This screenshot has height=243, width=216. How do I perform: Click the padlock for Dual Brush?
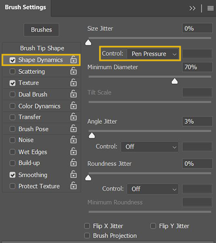[x=74, y=94]
